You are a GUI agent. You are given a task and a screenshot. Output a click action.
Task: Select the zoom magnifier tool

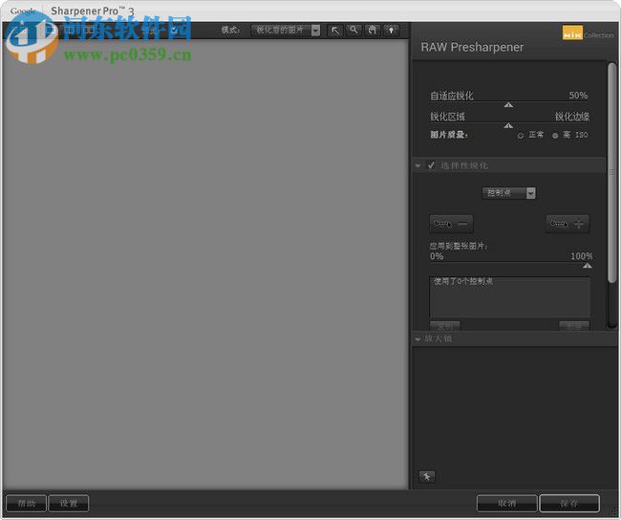353,31
